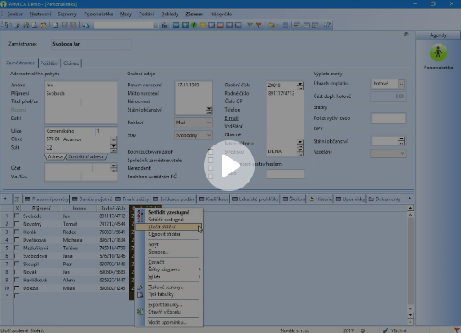461x333 pixels.
Task: Toggle the Nerezident checkbox
Action: [211, 168]
